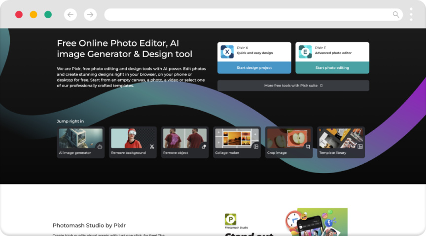Click the browser forward arrow button
Viewport: 426px width, 236px height.
(90, 15)
